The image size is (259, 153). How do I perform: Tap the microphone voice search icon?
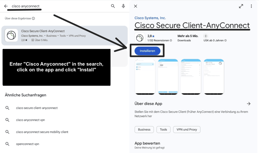(x=123, y=6)
